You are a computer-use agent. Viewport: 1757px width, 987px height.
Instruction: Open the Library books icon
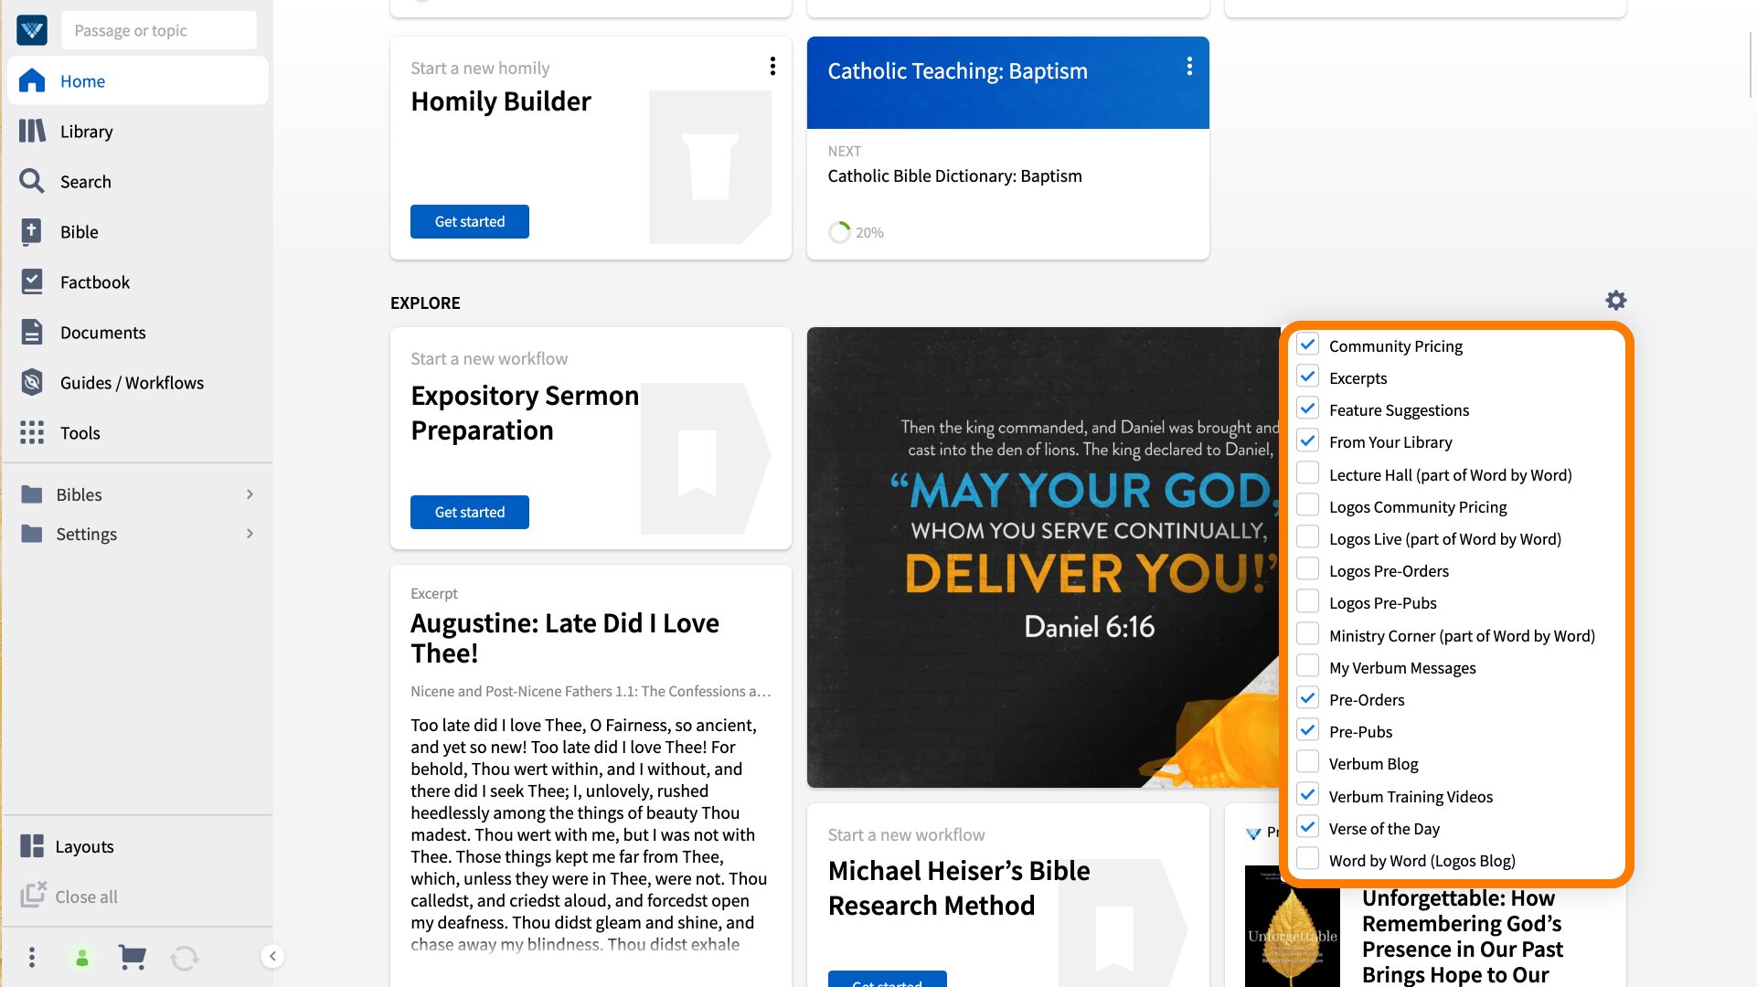[x=32, y=131]
